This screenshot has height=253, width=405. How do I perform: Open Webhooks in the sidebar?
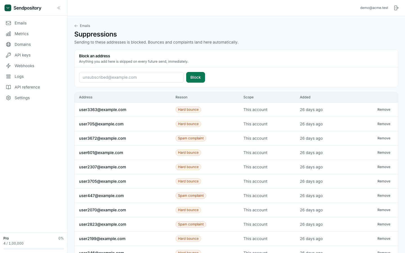34,66
